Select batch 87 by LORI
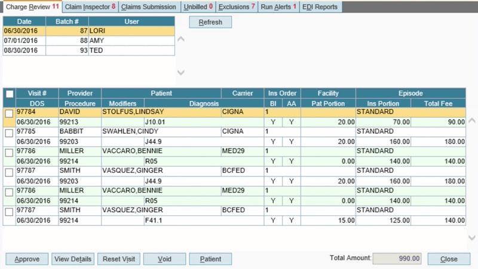 [x=88, y=31]
